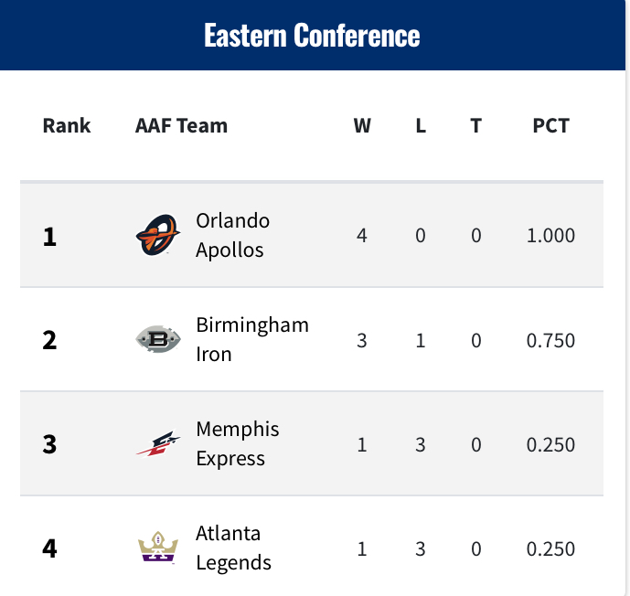The width and height of the screenshot is (630, 596).
Task: Select the Atlanta Legends team name
Action: (x=233, y=548)
